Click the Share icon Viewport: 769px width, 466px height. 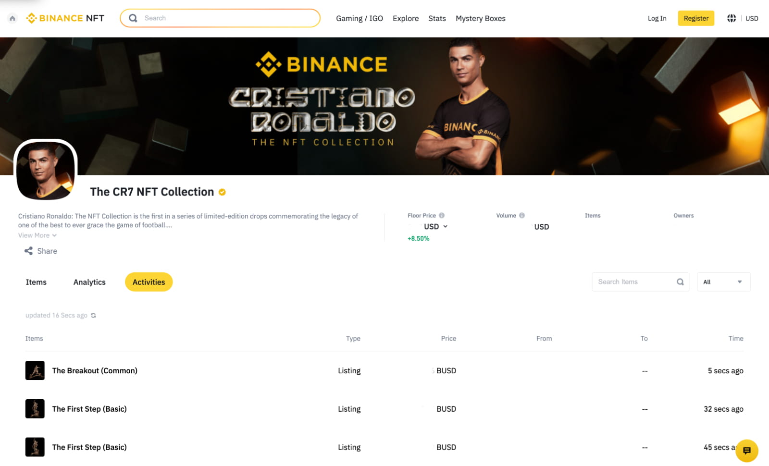[29, 251]
